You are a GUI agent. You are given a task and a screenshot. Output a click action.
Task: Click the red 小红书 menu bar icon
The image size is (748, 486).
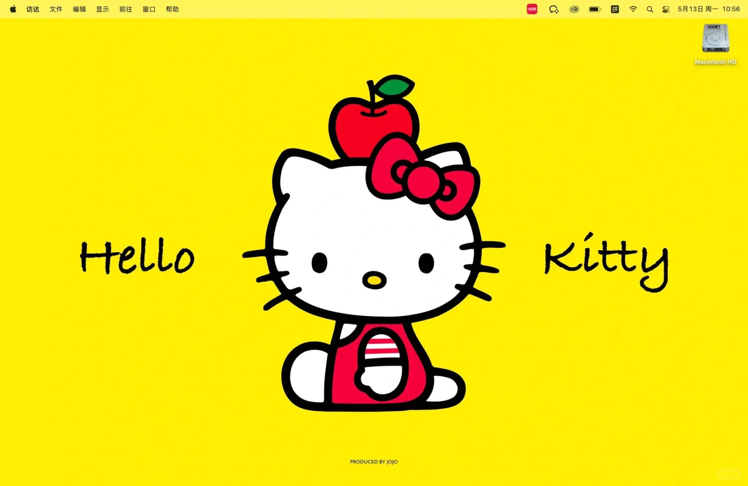click(x=532, y=9)
